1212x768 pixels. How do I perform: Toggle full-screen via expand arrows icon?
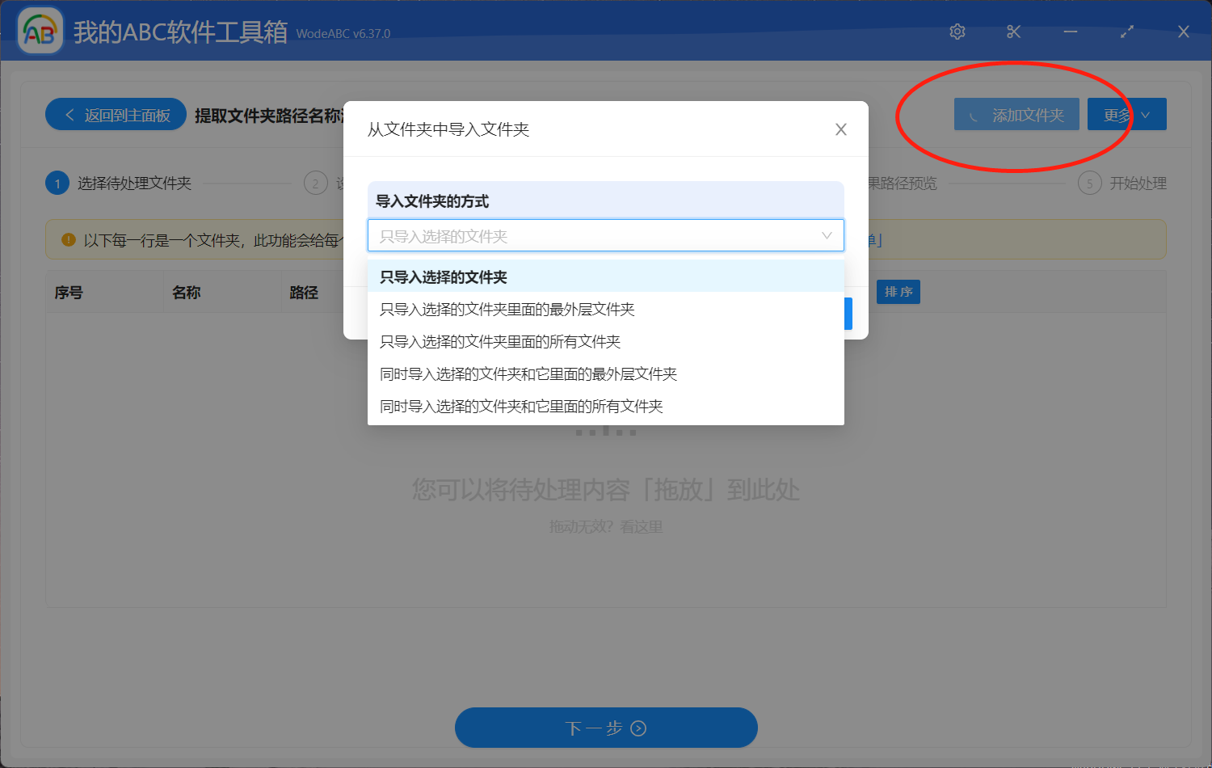tap(1127, 32)
